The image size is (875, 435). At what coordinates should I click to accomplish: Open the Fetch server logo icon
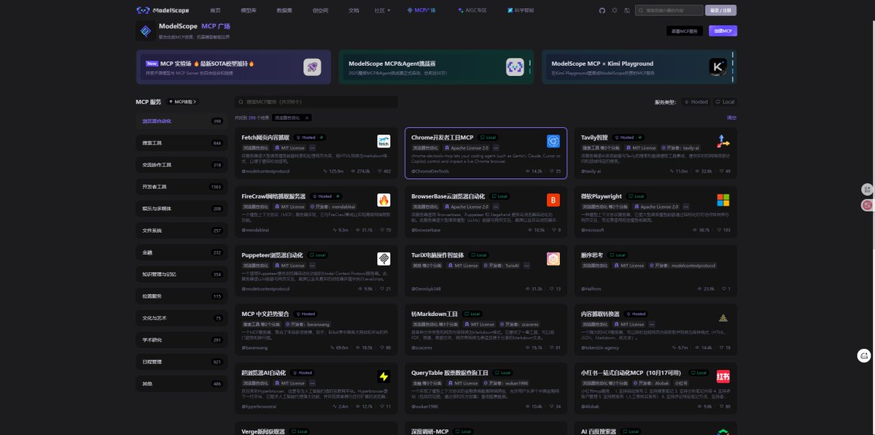click(384, 142)
